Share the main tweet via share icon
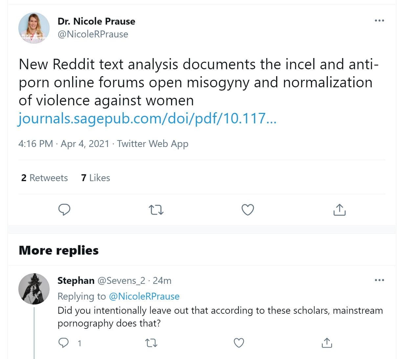This screenshot has width=402, height=359. [x=339, y=209]
